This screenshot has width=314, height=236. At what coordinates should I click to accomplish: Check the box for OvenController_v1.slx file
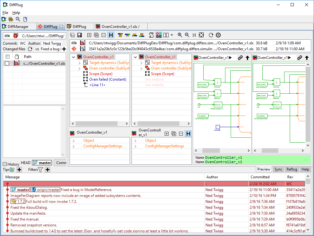7,63
